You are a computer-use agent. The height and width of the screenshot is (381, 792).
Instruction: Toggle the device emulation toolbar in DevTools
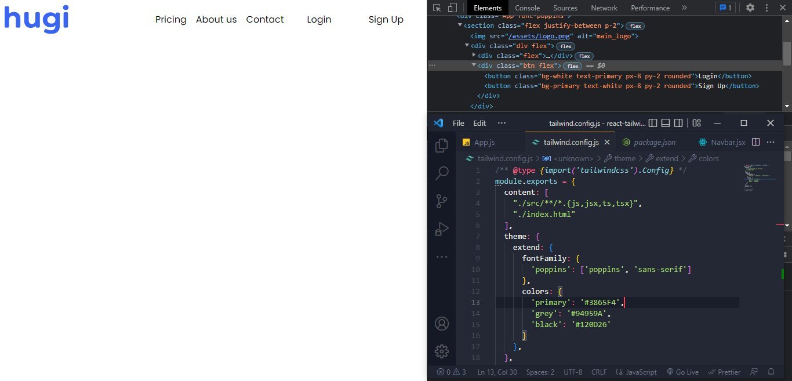[452, 8]
